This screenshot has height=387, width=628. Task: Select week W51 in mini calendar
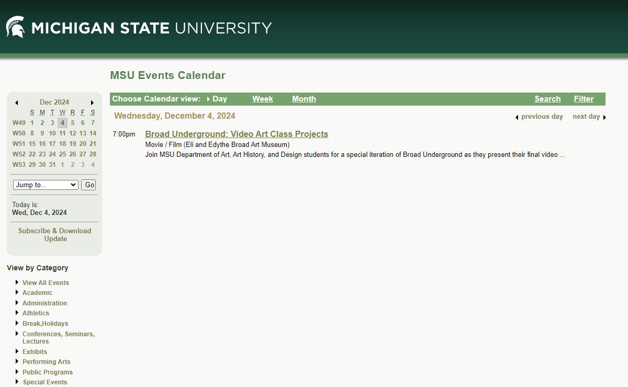coord(19,144)
